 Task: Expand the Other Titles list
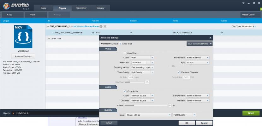click(49, 39)
